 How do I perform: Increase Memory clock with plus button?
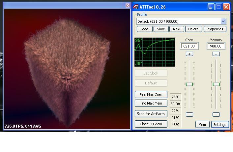coord(216,54)
